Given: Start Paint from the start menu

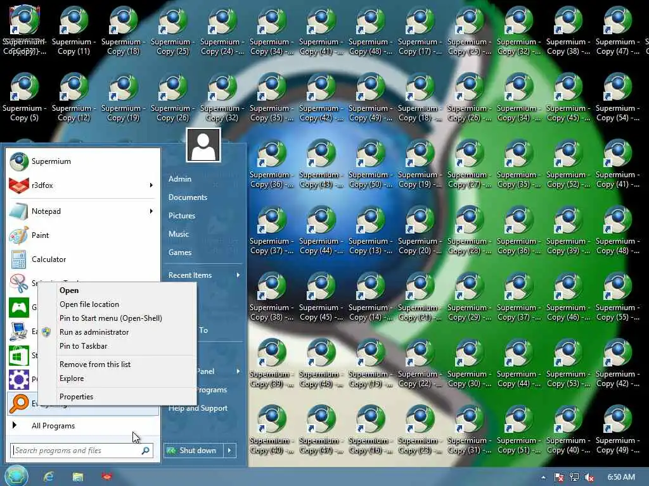Looking at the screenshot, I should coord(83,235).
